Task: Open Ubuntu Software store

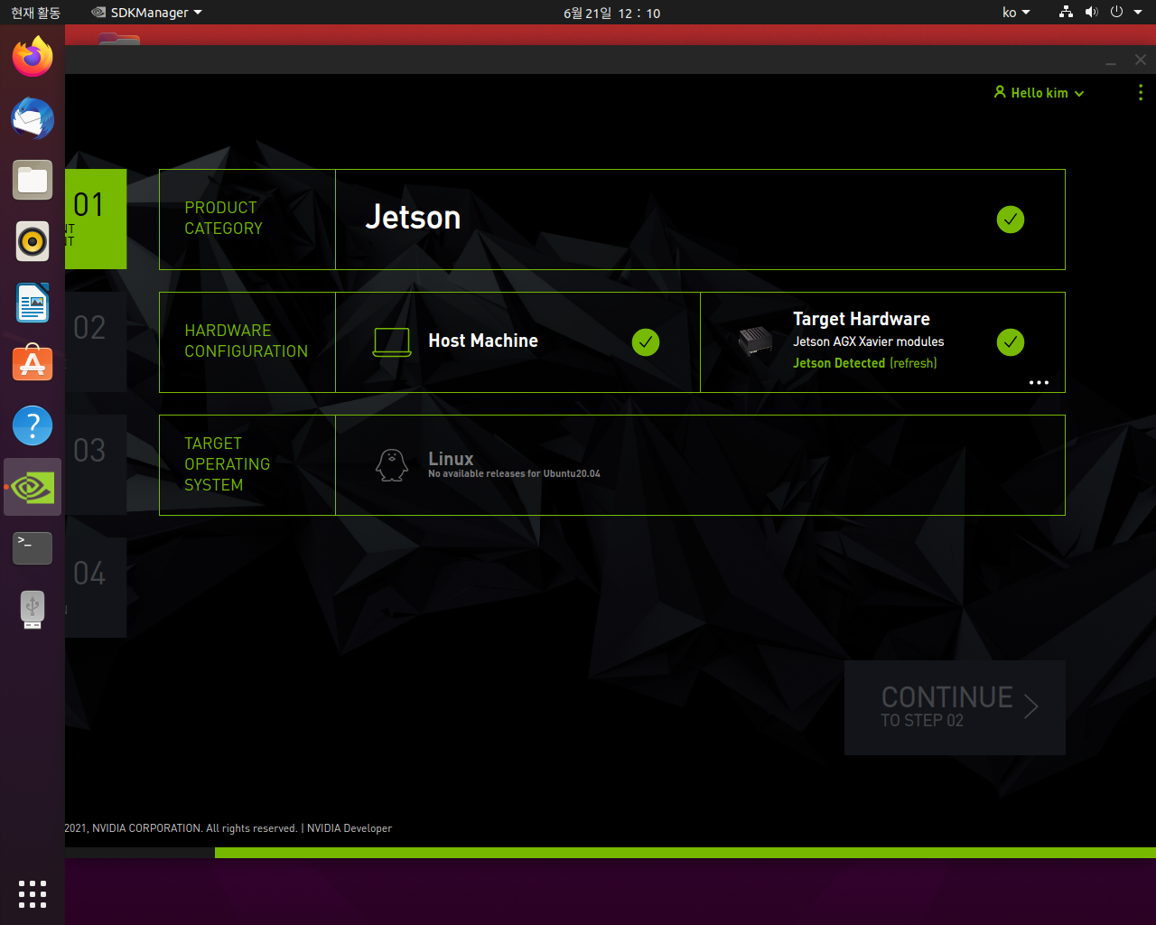Action: click(x=33, y=364)
